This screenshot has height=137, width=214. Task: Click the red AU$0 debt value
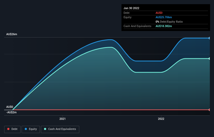point(159,13)
